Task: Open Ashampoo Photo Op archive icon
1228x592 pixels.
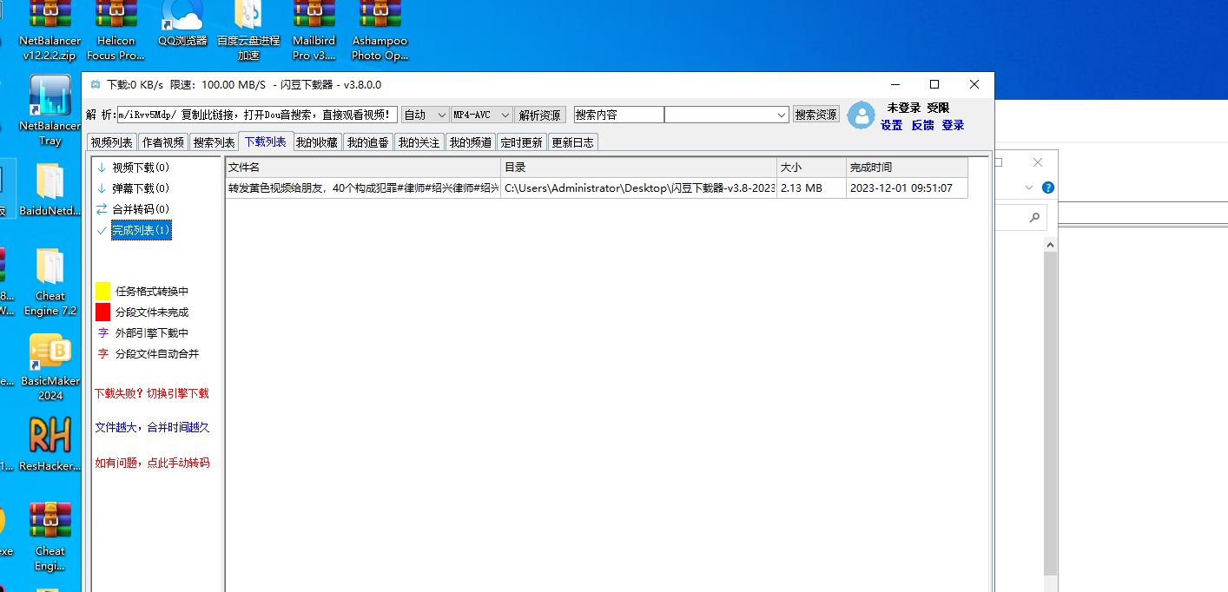Action: click(x=380, y=30)
